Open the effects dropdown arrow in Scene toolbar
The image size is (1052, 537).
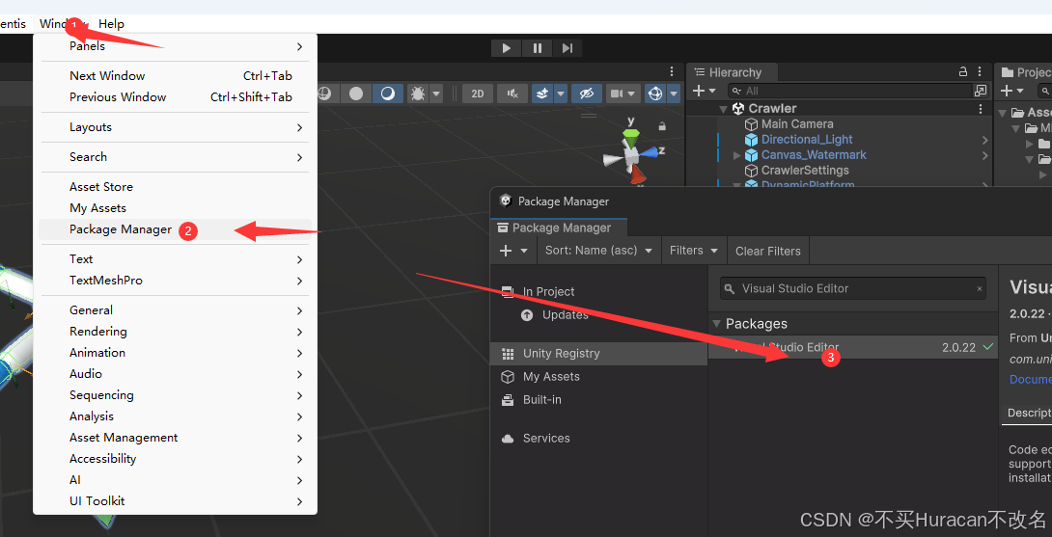point(560,94)
